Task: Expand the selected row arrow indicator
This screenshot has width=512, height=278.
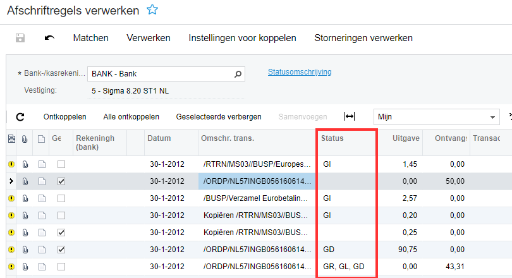Action: click(11, 181)
